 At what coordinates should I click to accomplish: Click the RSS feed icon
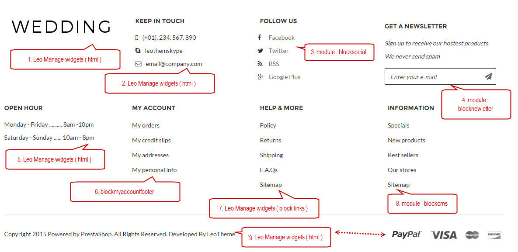click(260, 64)
